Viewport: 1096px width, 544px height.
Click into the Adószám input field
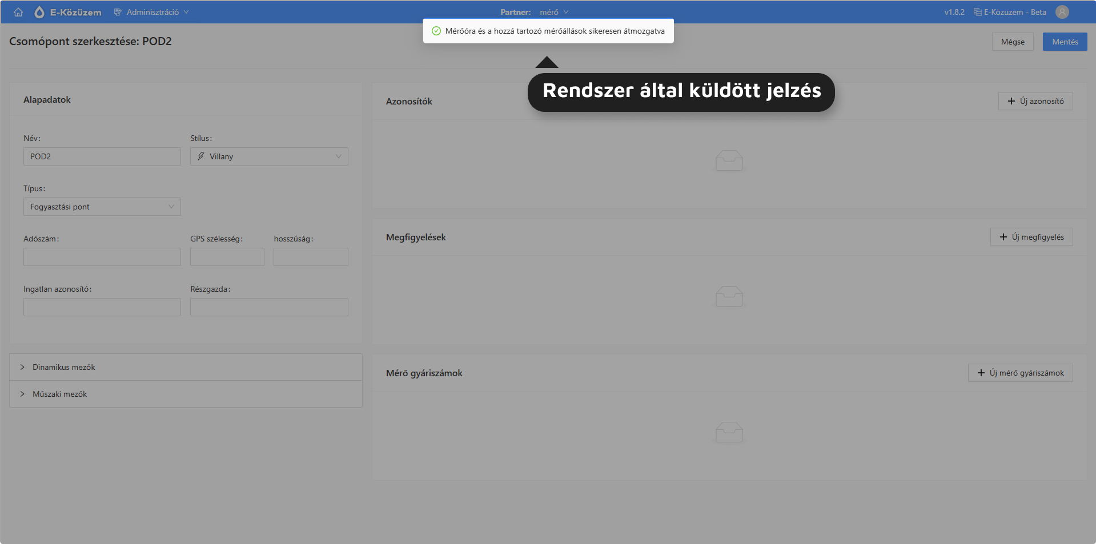tap(102, 257)
